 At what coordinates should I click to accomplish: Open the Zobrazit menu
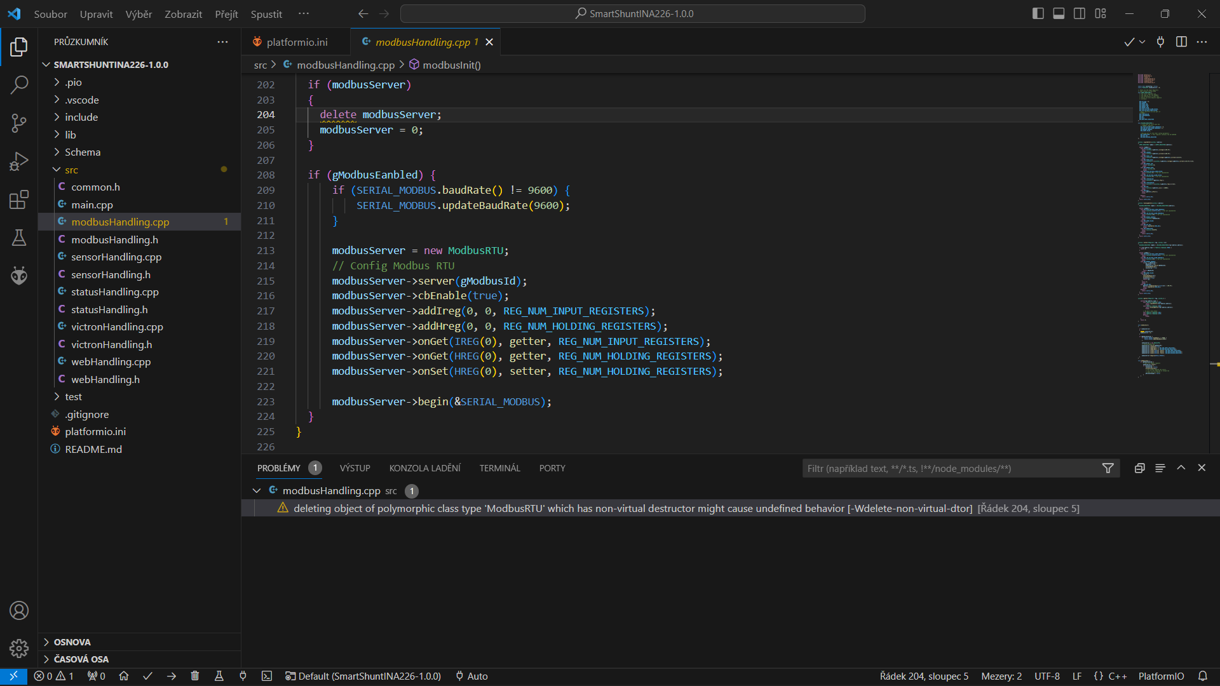(183, 14)
